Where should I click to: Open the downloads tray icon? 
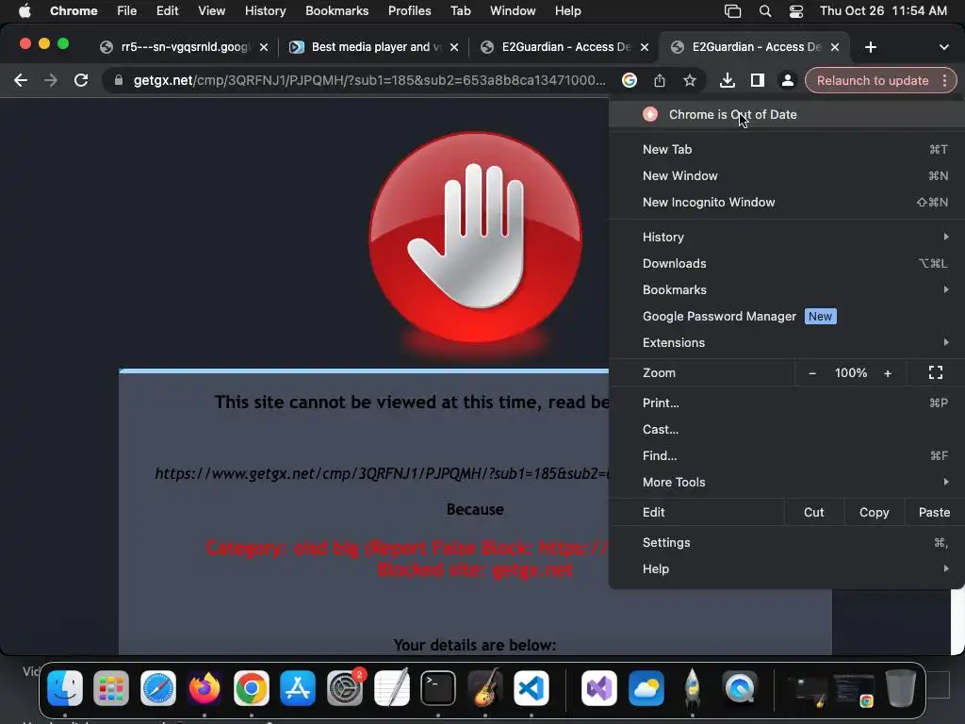pos(727,81)
